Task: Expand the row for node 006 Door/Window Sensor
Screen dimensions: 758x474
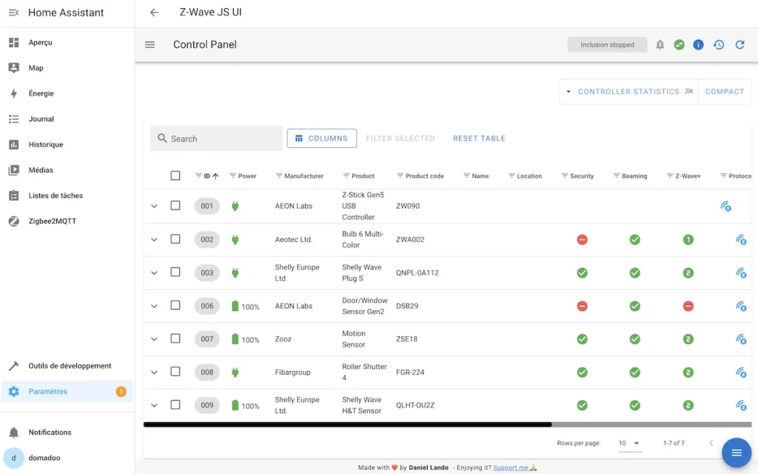Action: point(154,306)
